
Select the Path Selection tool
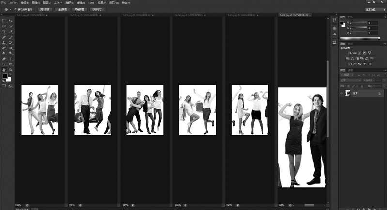[x=4, y=65]
